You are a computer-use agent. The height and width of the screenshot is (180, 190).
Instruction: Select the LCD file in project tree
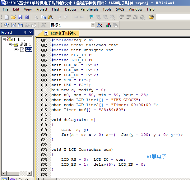pos(29,49)
